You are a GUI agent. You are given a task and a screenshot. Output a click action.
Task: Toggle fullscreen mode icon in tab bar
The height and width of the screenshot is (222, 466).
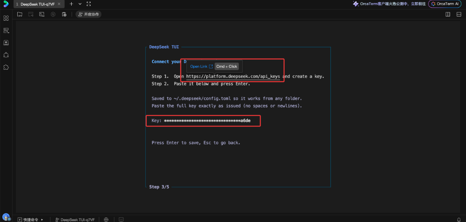88,4
